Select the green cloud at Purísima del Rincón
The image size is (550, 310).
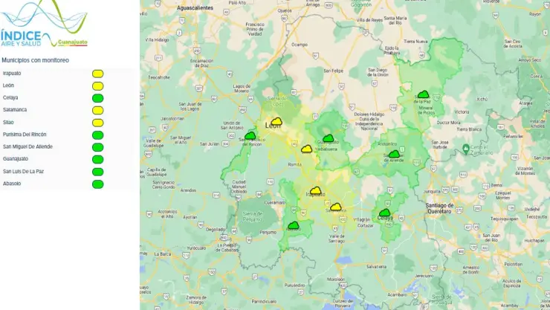(x=250, y=135)
